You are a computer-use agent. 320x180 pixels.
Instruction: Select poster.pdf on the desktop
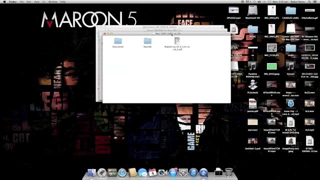pyautogui.click(x=252, y=104)
